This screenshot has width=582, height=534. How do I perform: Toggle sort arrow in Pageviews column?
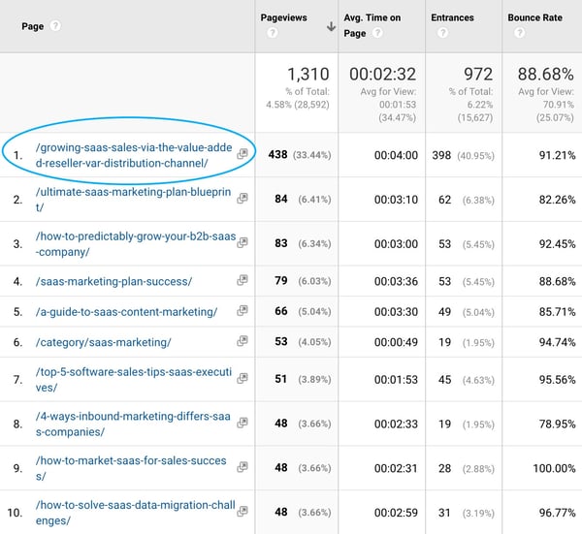point(331,26)
